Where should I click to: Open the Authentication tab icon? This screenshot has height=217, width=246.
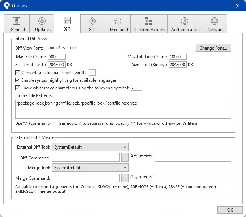point(185,21)
